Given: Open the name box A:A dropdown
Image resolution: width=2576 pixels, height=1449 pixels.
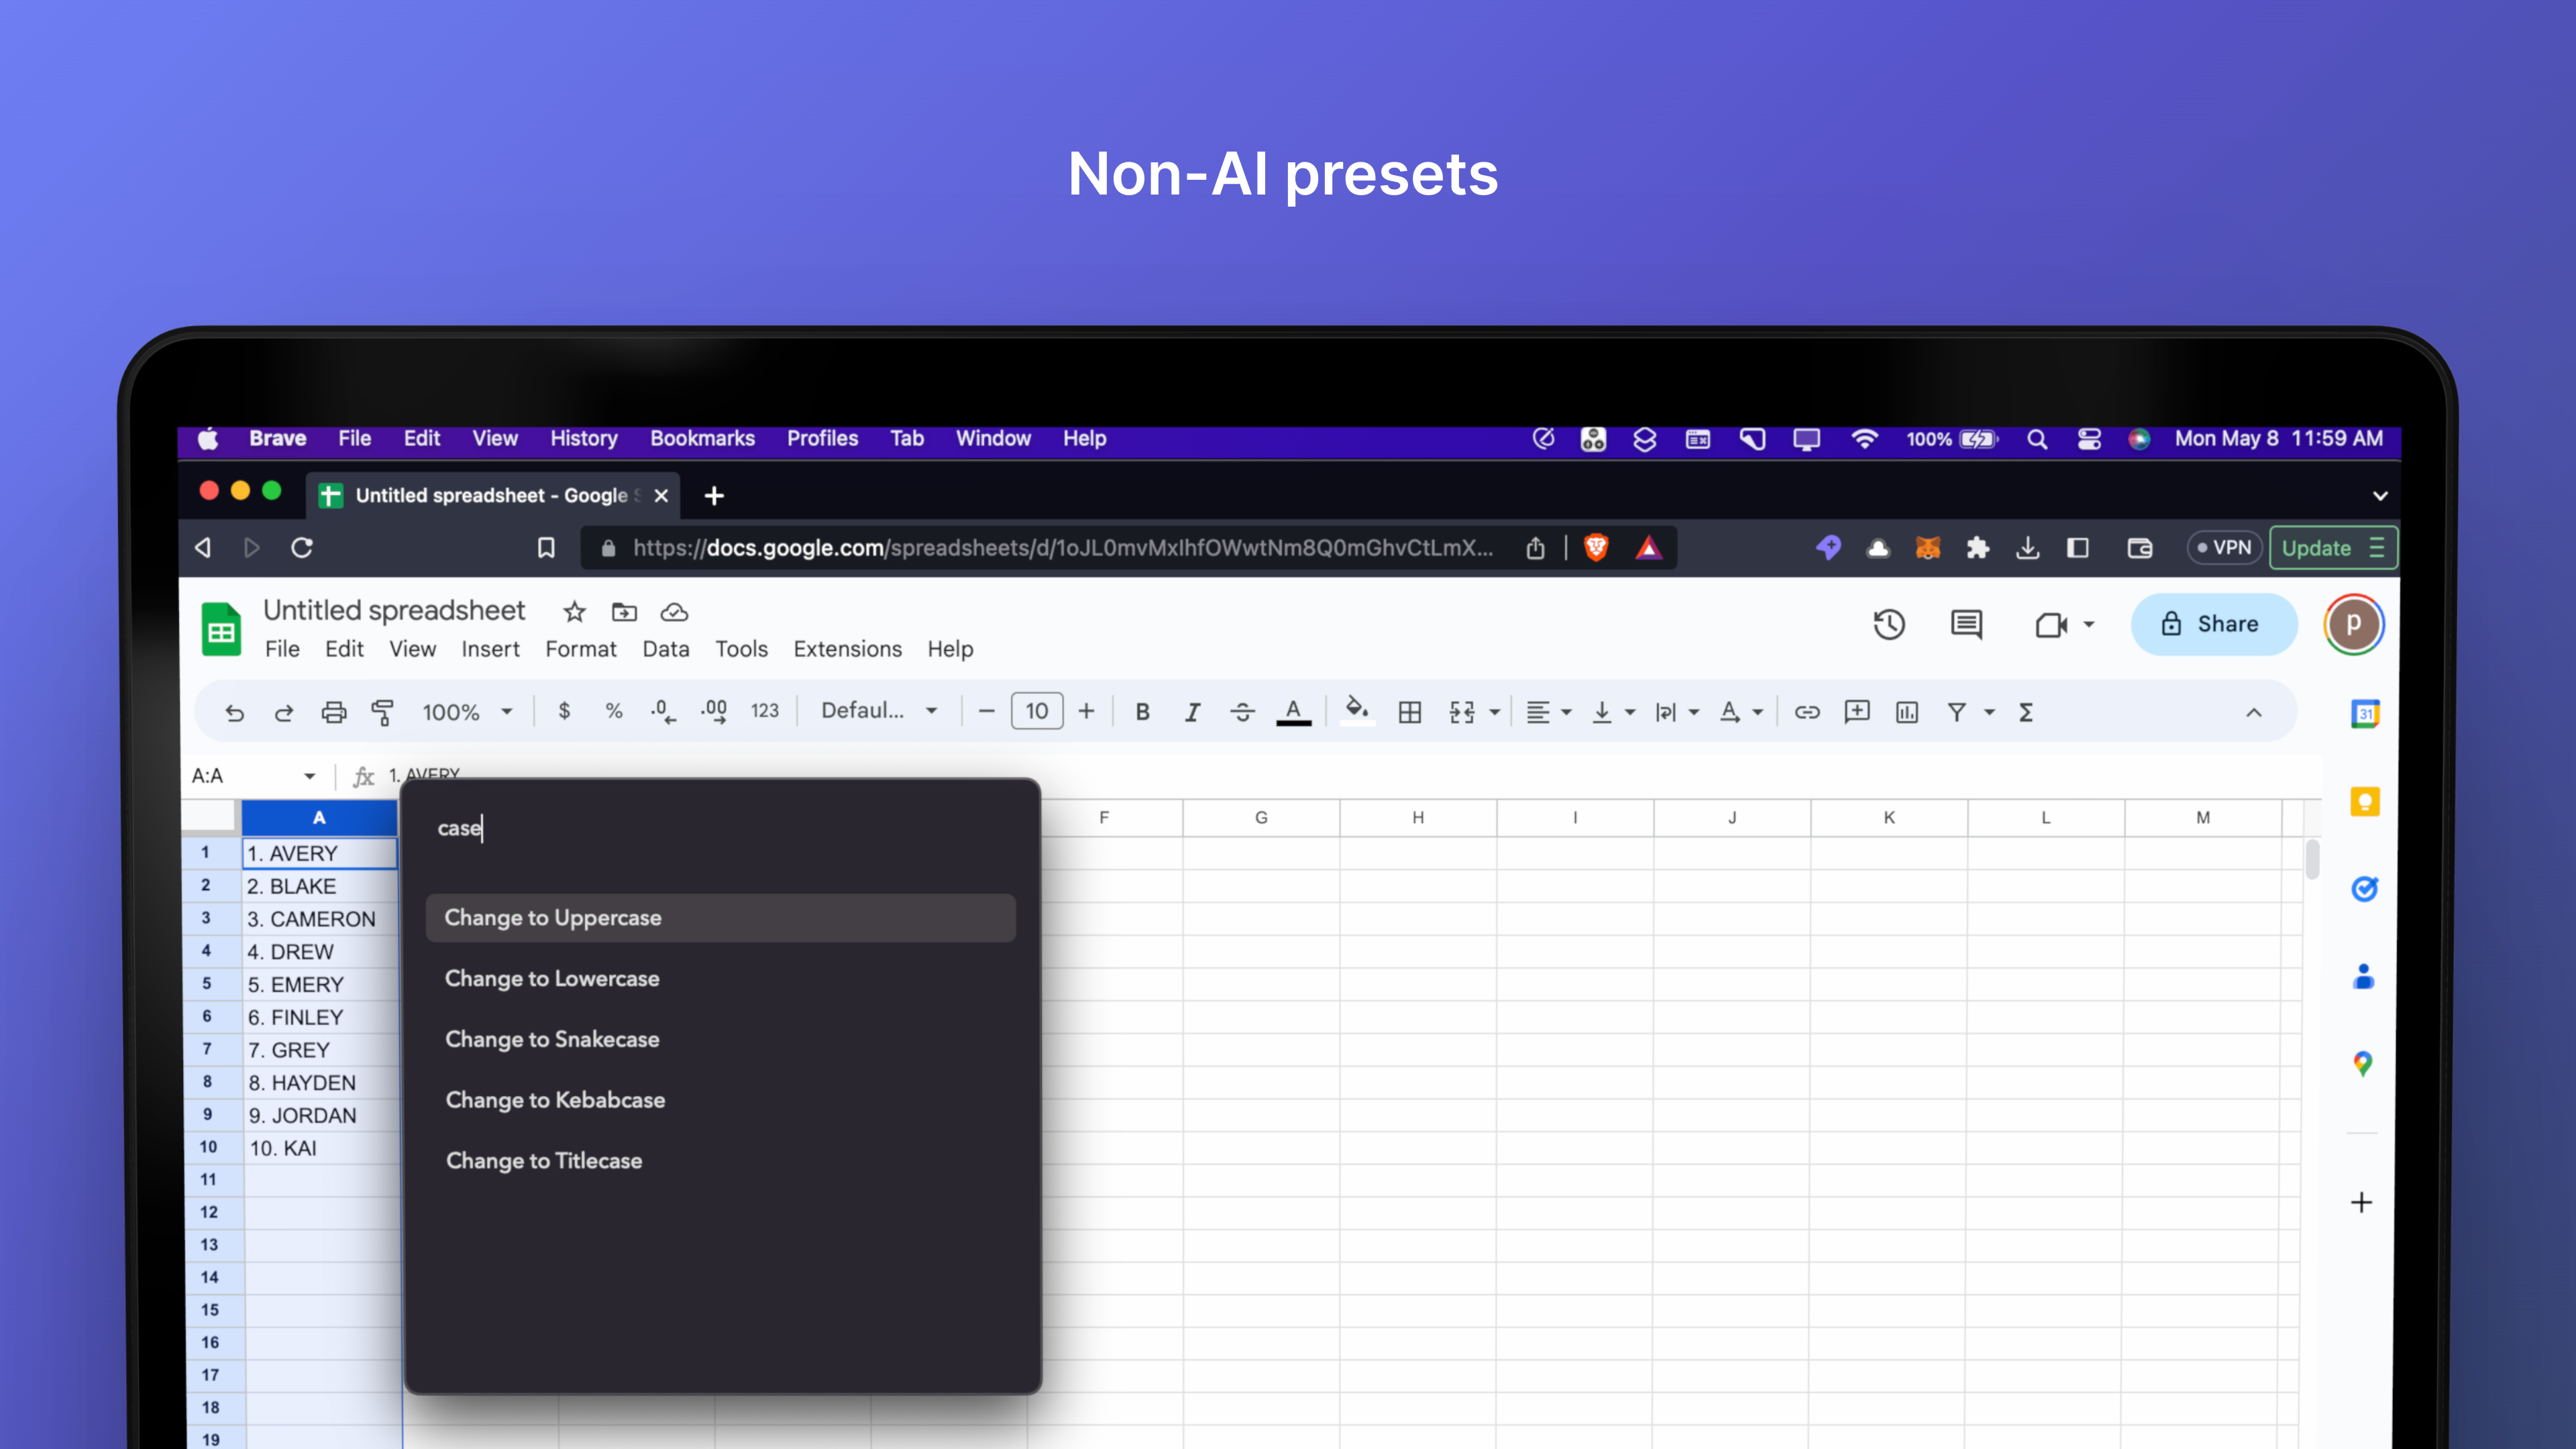Looking at the screenshot, I should click(x=309, y=776).
